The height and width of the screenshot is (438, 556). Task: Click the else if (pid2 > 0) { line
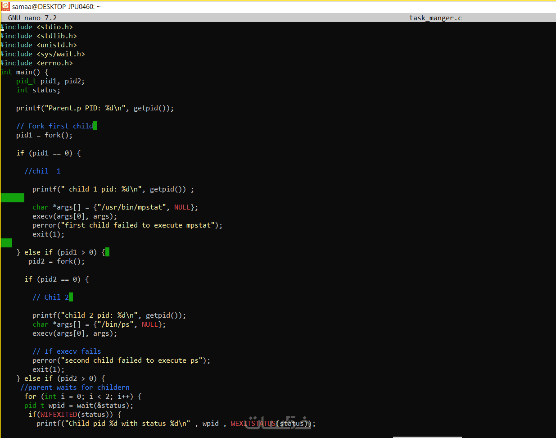click(x=61, y=379)
